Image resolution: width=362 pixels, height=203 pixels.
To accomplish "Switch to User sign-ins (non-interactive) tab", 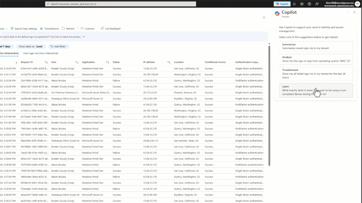I will [41, 53].
